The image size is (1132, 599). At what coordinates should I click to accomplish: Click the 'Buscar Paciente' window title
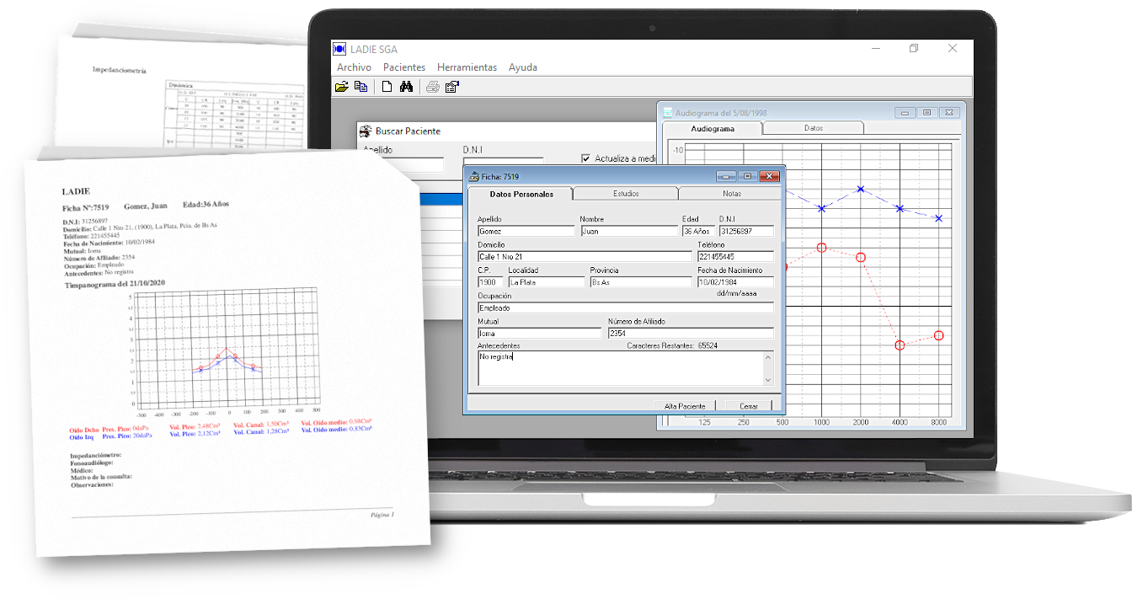408,131
